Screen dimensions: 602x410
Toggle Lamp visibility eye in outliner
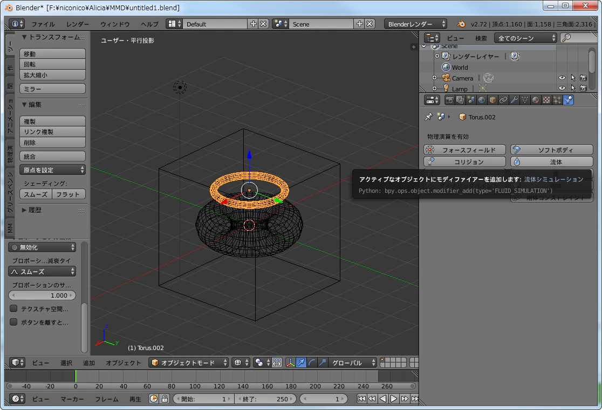562,89
